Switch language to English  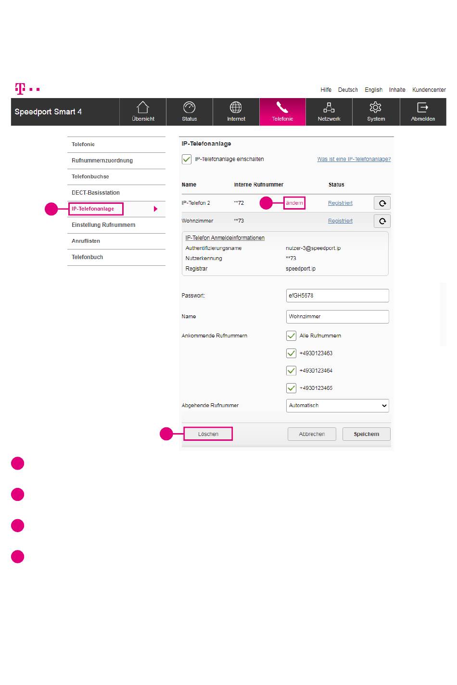[x=373, y=90]
